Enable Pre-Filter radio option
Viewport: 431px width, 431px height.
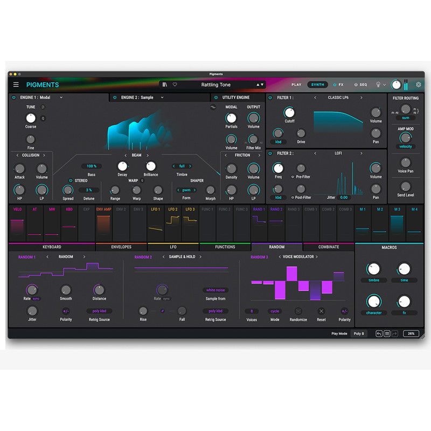click(293, 177)
